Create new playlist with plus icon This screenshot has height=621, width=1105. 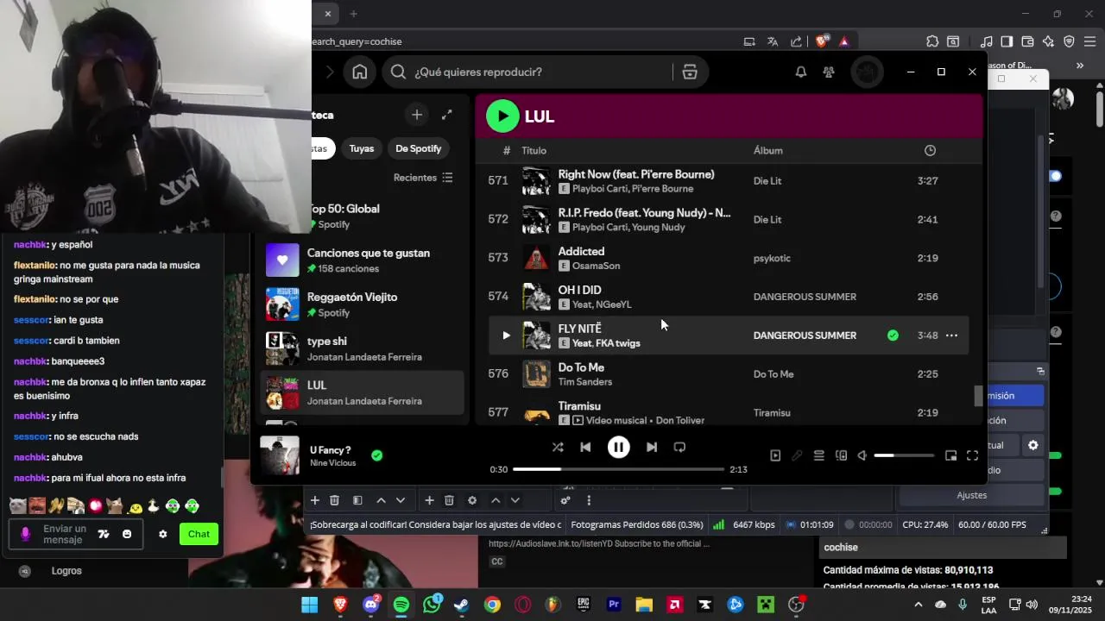(417, 115)
